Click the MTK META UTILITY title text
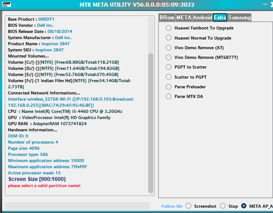Screen dimensions: 273x213 [x=137, y=4]
